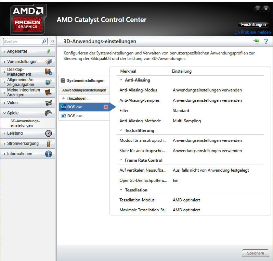Viewport: 273px width, 261px height.
Task: Click the Leistung gauge icon
Action: [x=49, y=133]
